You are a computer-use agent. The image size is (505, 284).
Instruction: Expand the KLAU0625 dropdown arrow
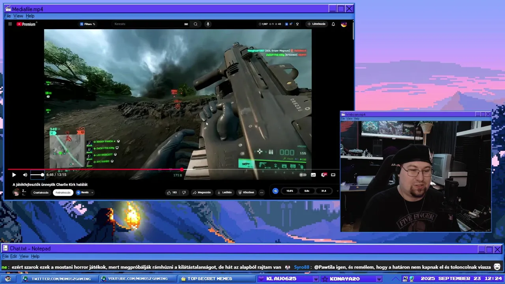(x=316, y=279)
